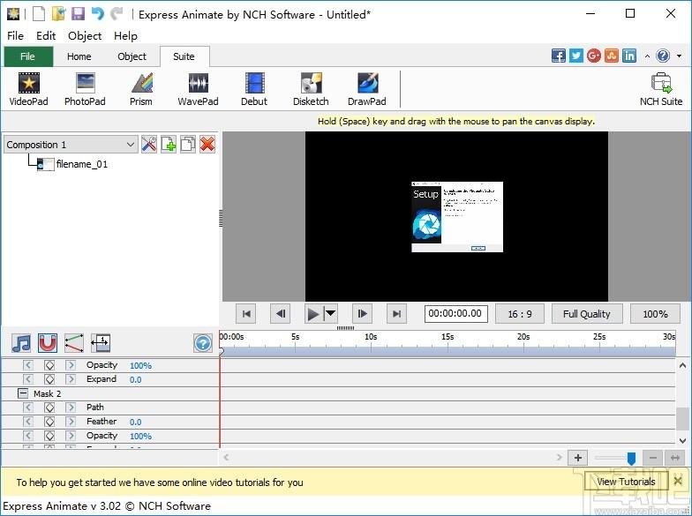
Task: Open the Prism converter
Action: click(141, 89)
